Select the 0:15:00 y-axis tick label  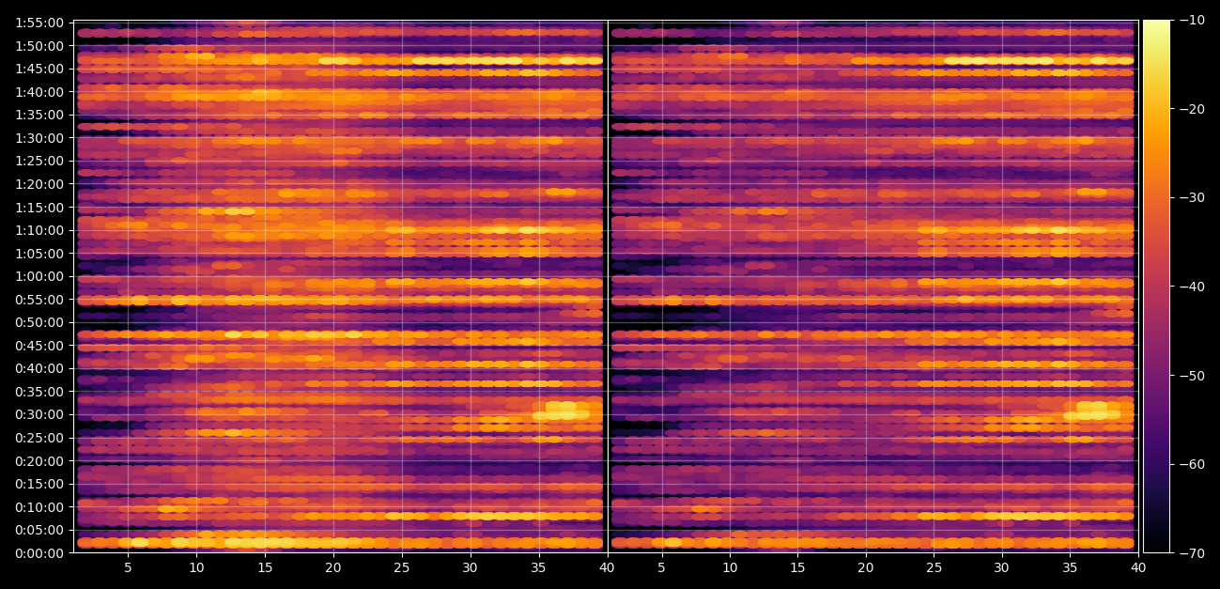click(x=40, y=484)
